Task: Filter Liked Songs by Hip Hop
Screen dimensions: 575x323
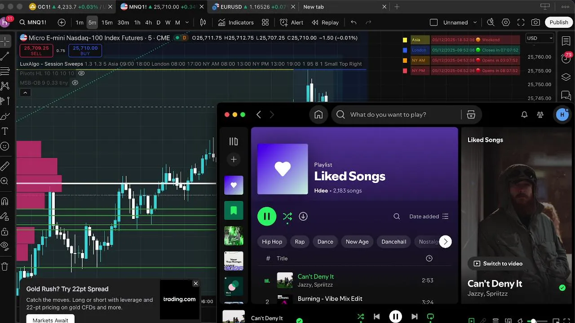Action: [272, 242]
